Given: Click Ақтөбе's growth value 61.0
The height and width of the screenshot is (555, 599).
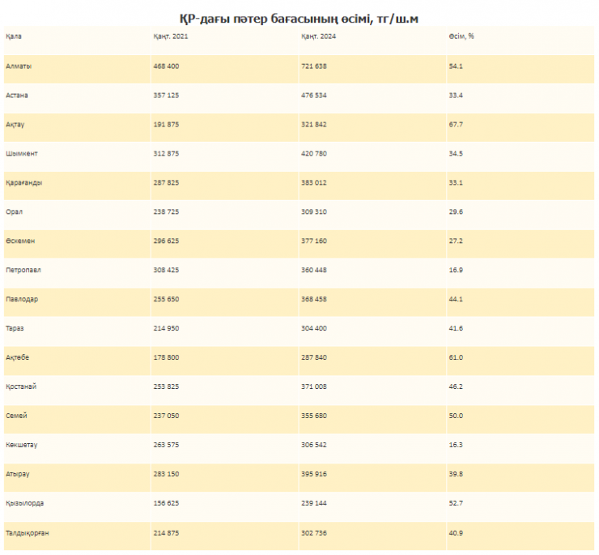Looking at the screenshot, I should click(455, 357).
